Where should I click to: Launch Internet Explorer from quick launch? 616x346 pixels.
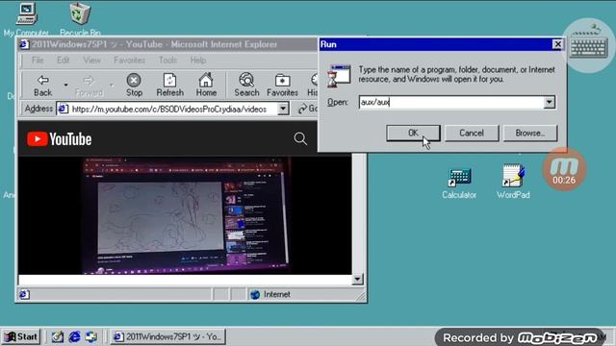tap(75, 336)
